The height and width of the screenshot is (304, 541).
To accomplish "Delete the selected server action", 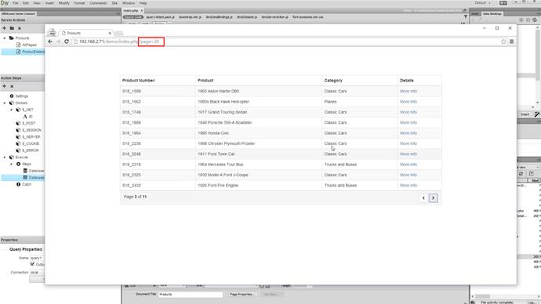I will (20, 28).
